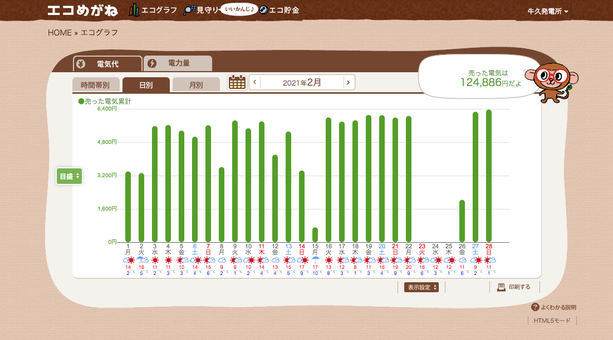
Task: Click the cloud weather icon for day 26
Action: click(x=462, y=260)
